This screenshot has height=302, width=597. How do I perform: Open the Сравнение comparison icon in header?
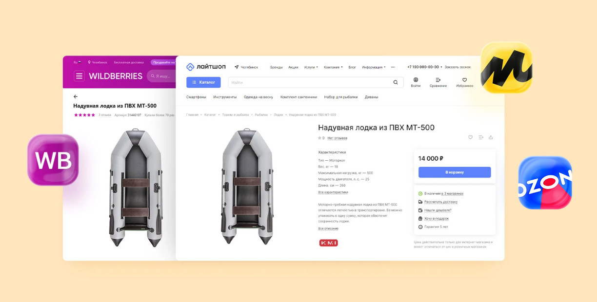(x=438, y=80)
